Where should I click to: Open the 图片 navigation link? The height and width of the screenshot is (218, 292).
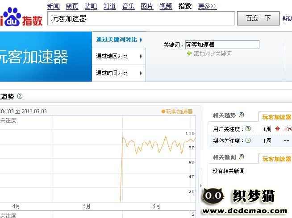147,6
